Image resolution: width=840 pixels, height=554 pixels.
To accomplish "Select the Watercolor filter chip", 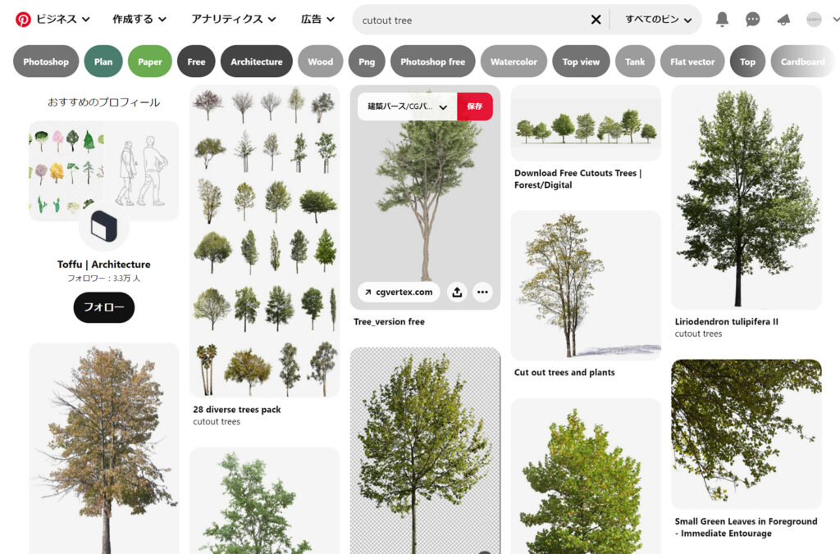I will (x=514, y=61).
